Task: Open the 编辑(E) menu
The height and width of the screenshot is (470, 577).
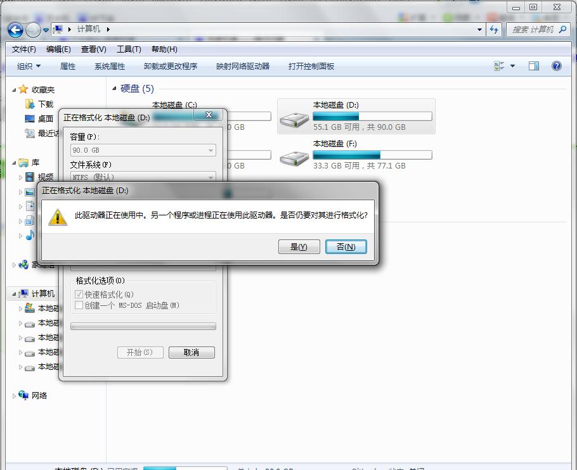Action: 58,49
